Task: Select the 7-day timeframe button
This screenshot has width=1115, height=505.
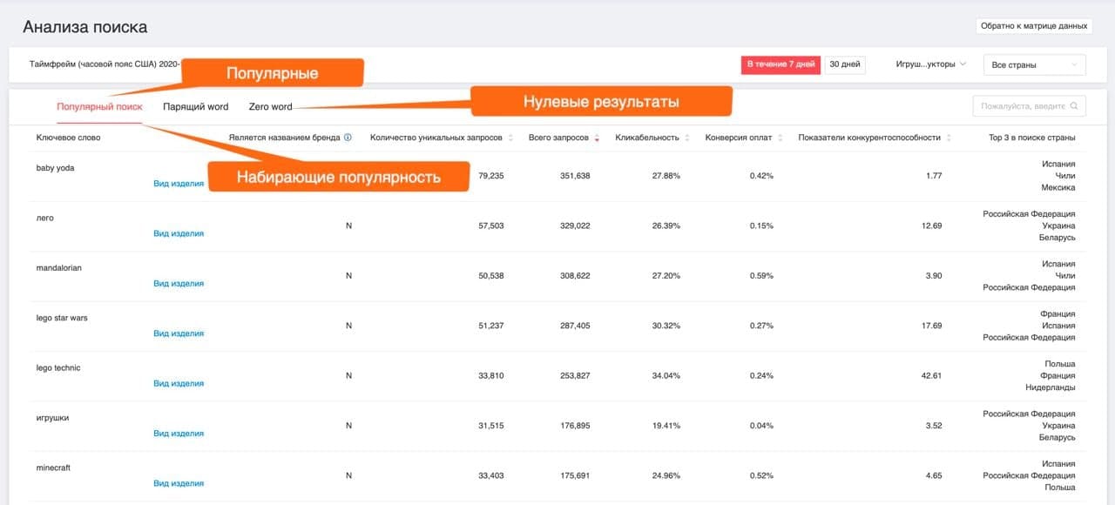Action: click(780, 64)
